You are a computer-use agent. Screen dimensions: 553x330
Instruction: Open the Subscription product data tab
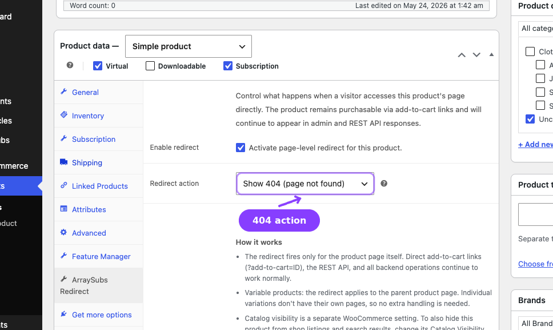[99, 139]
